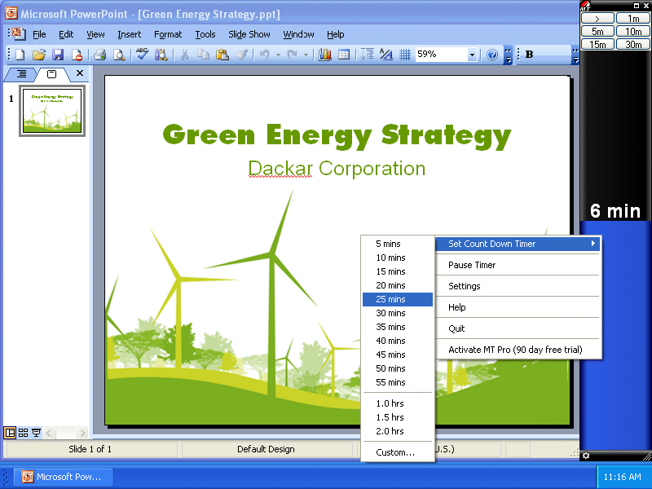Toggle Bold formatting button

[529, 55]
